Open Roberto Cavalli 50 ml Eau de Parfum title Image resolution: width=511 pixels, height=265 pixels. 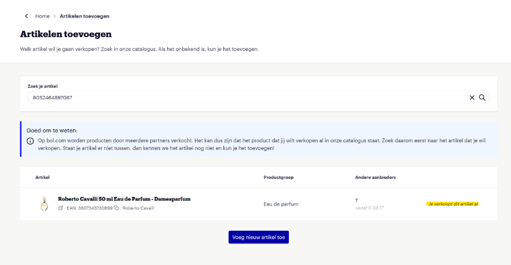(x=124, y=199)
